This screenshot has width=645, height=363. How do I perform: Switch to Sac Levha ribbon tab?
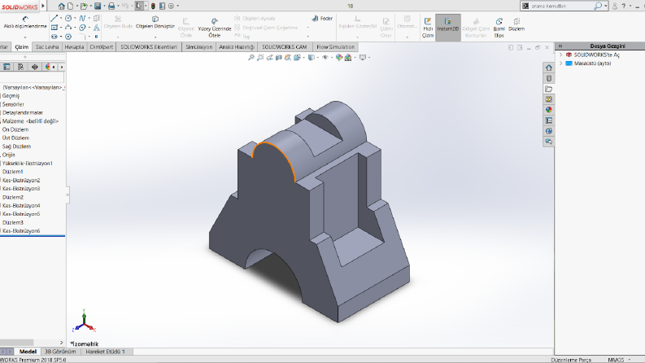(x=47, y=47)
